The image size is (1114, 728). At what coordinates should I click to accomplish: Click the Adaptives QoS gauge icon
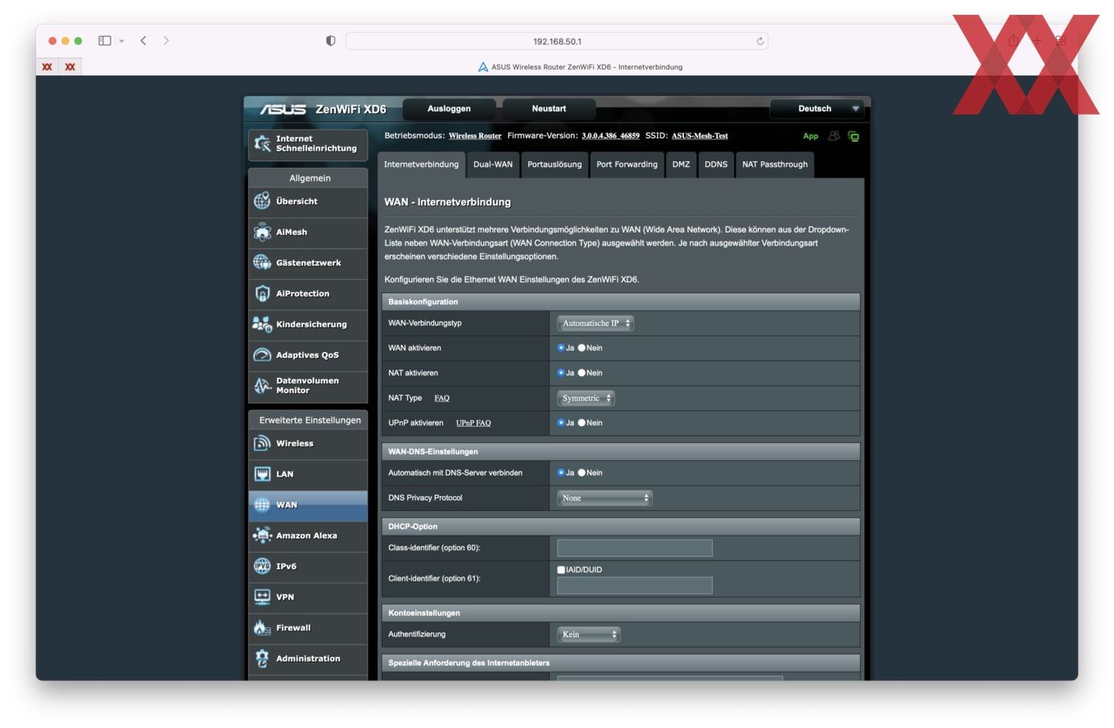click(262, 355)
